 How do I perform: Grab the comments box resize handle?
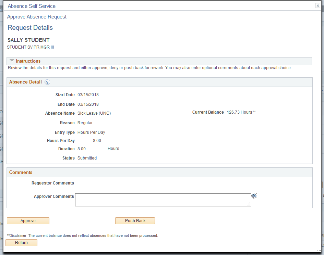[249, 204]
